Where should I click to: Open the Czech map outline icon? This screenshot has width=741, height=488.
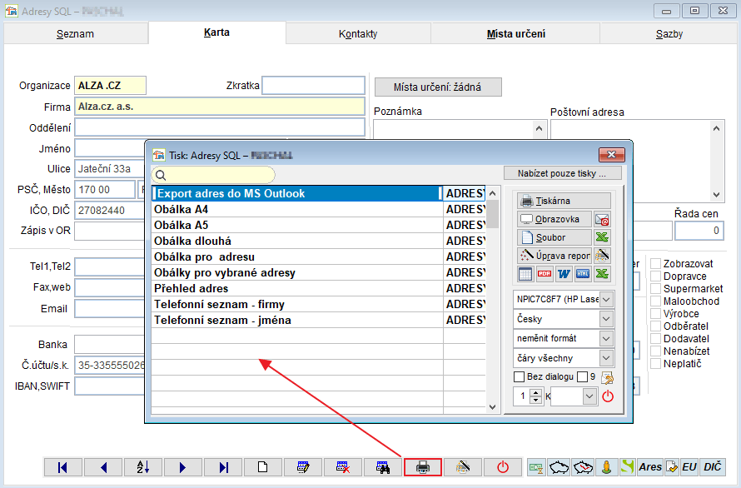coord(559,467)
